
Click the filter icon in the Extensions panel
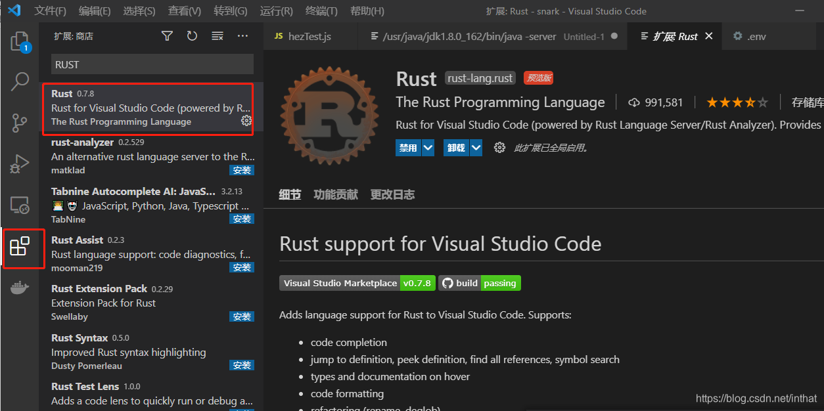(x=167, y=36)
